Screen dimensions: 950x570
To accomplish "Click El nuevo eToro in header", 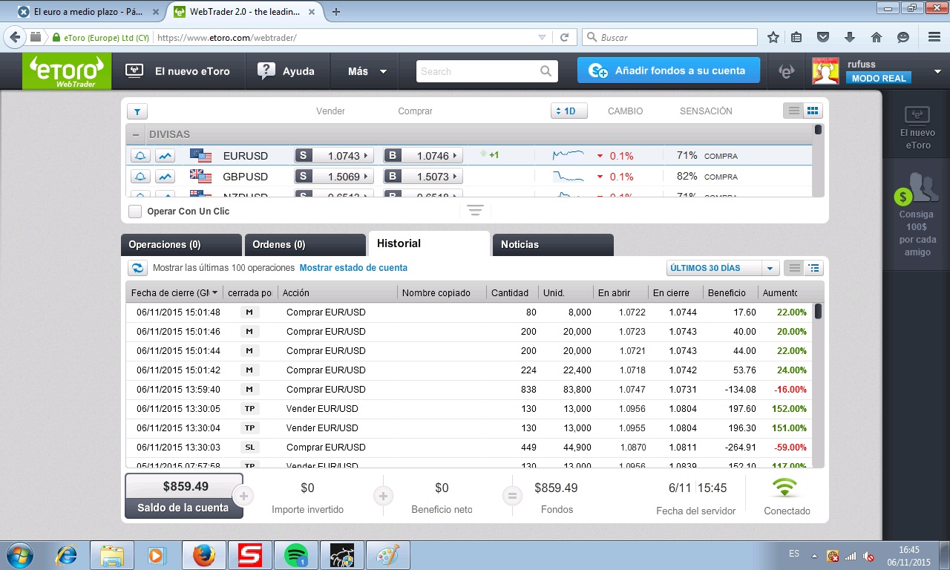I will (x=177, y=71).
